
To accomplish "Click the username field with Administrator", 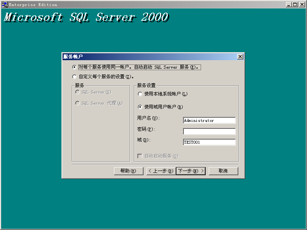I will [x=209, y=120].
